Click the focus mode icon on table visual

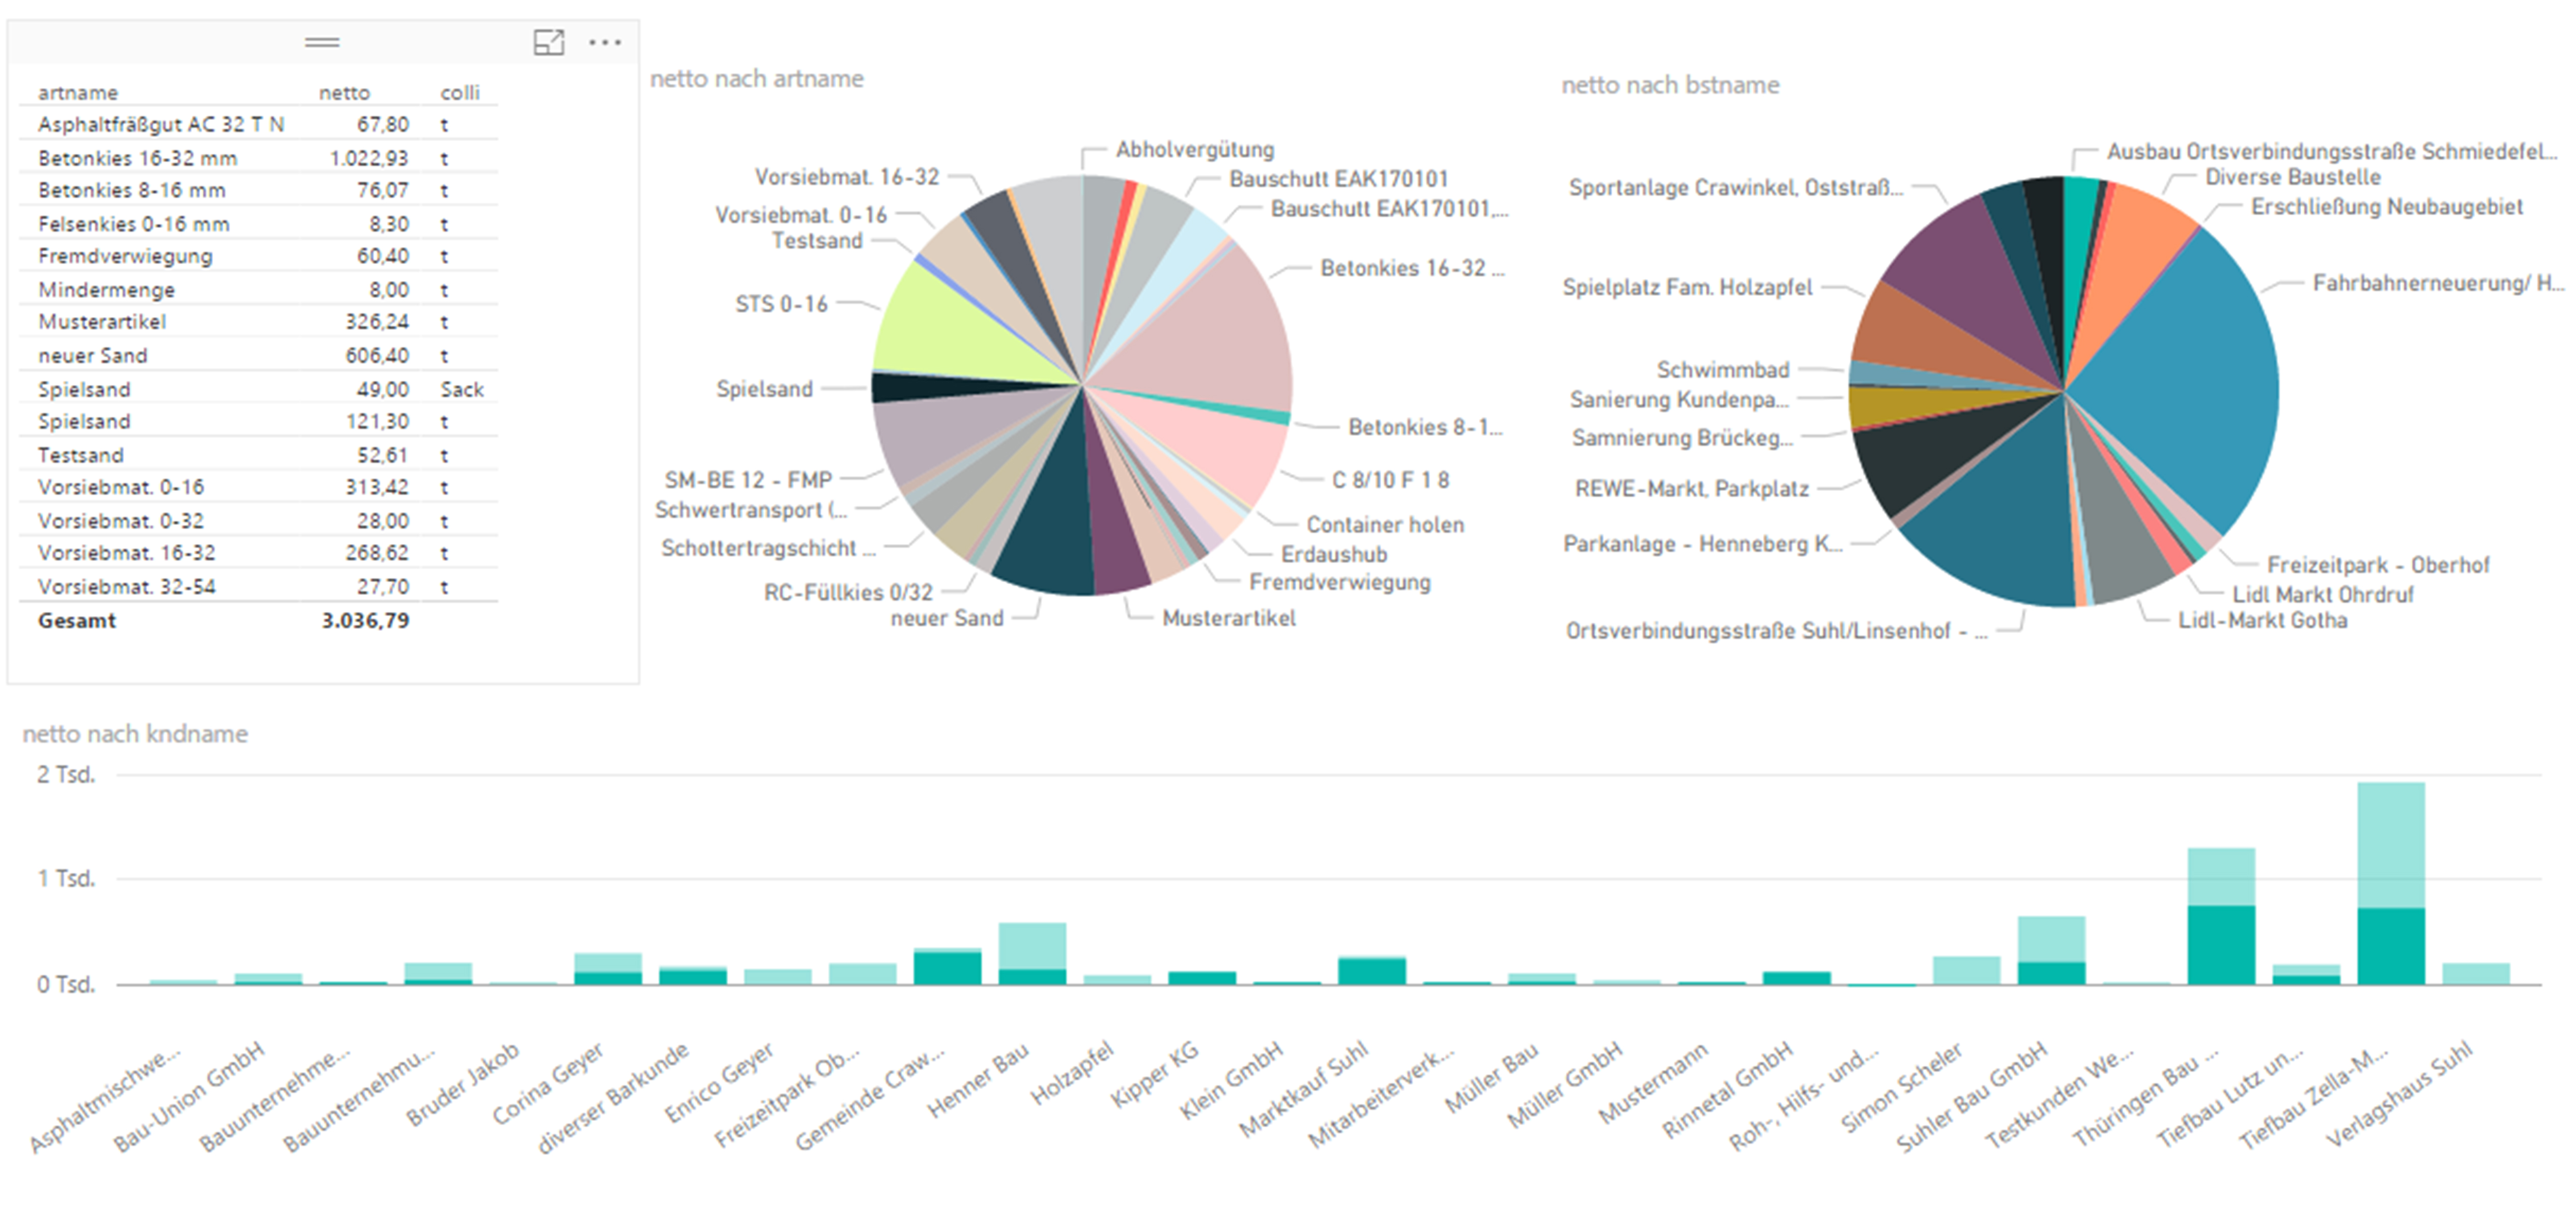548,42
